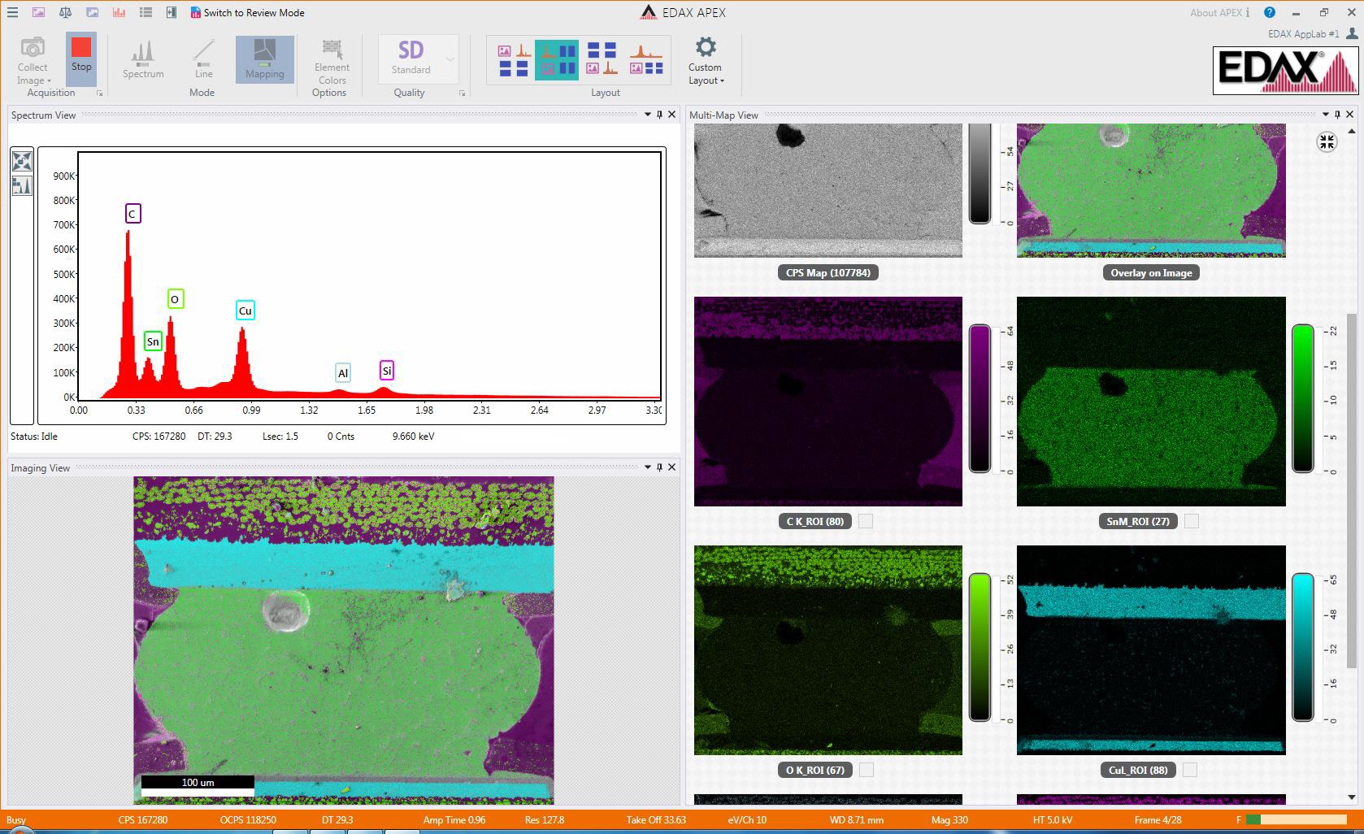Check the box next to O K_ROI

(x=867, y=770)
